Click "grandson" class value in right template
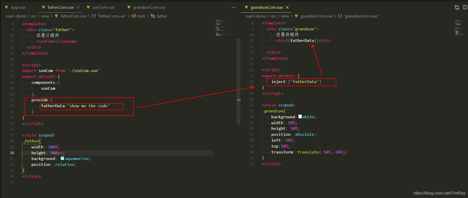Image resolution: width=468 pixels, height=198 pixels. pyautogui.click(x=305, y=29)
